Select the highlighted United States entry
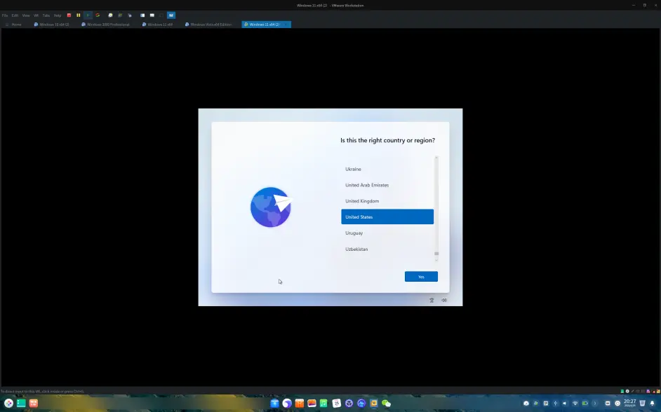This screenshot has width=661, height=412. [x=387, y=217]
